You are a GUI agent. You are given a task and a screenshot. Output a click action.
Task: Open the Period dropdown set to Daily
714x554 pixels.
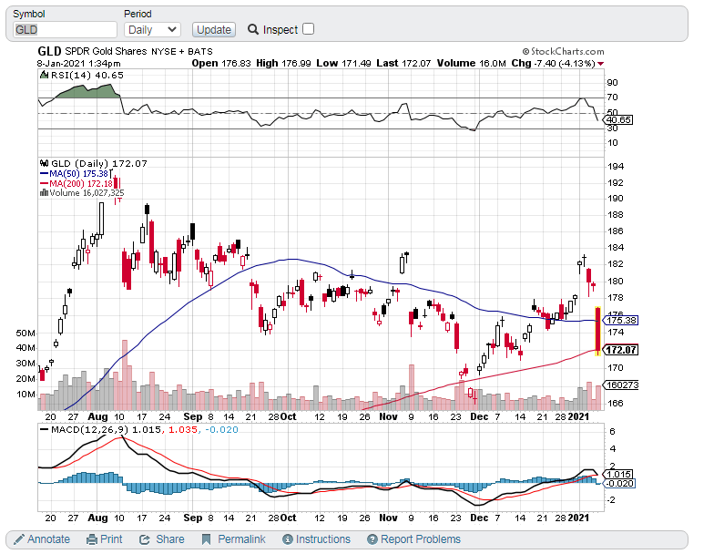tap(152, 30)
